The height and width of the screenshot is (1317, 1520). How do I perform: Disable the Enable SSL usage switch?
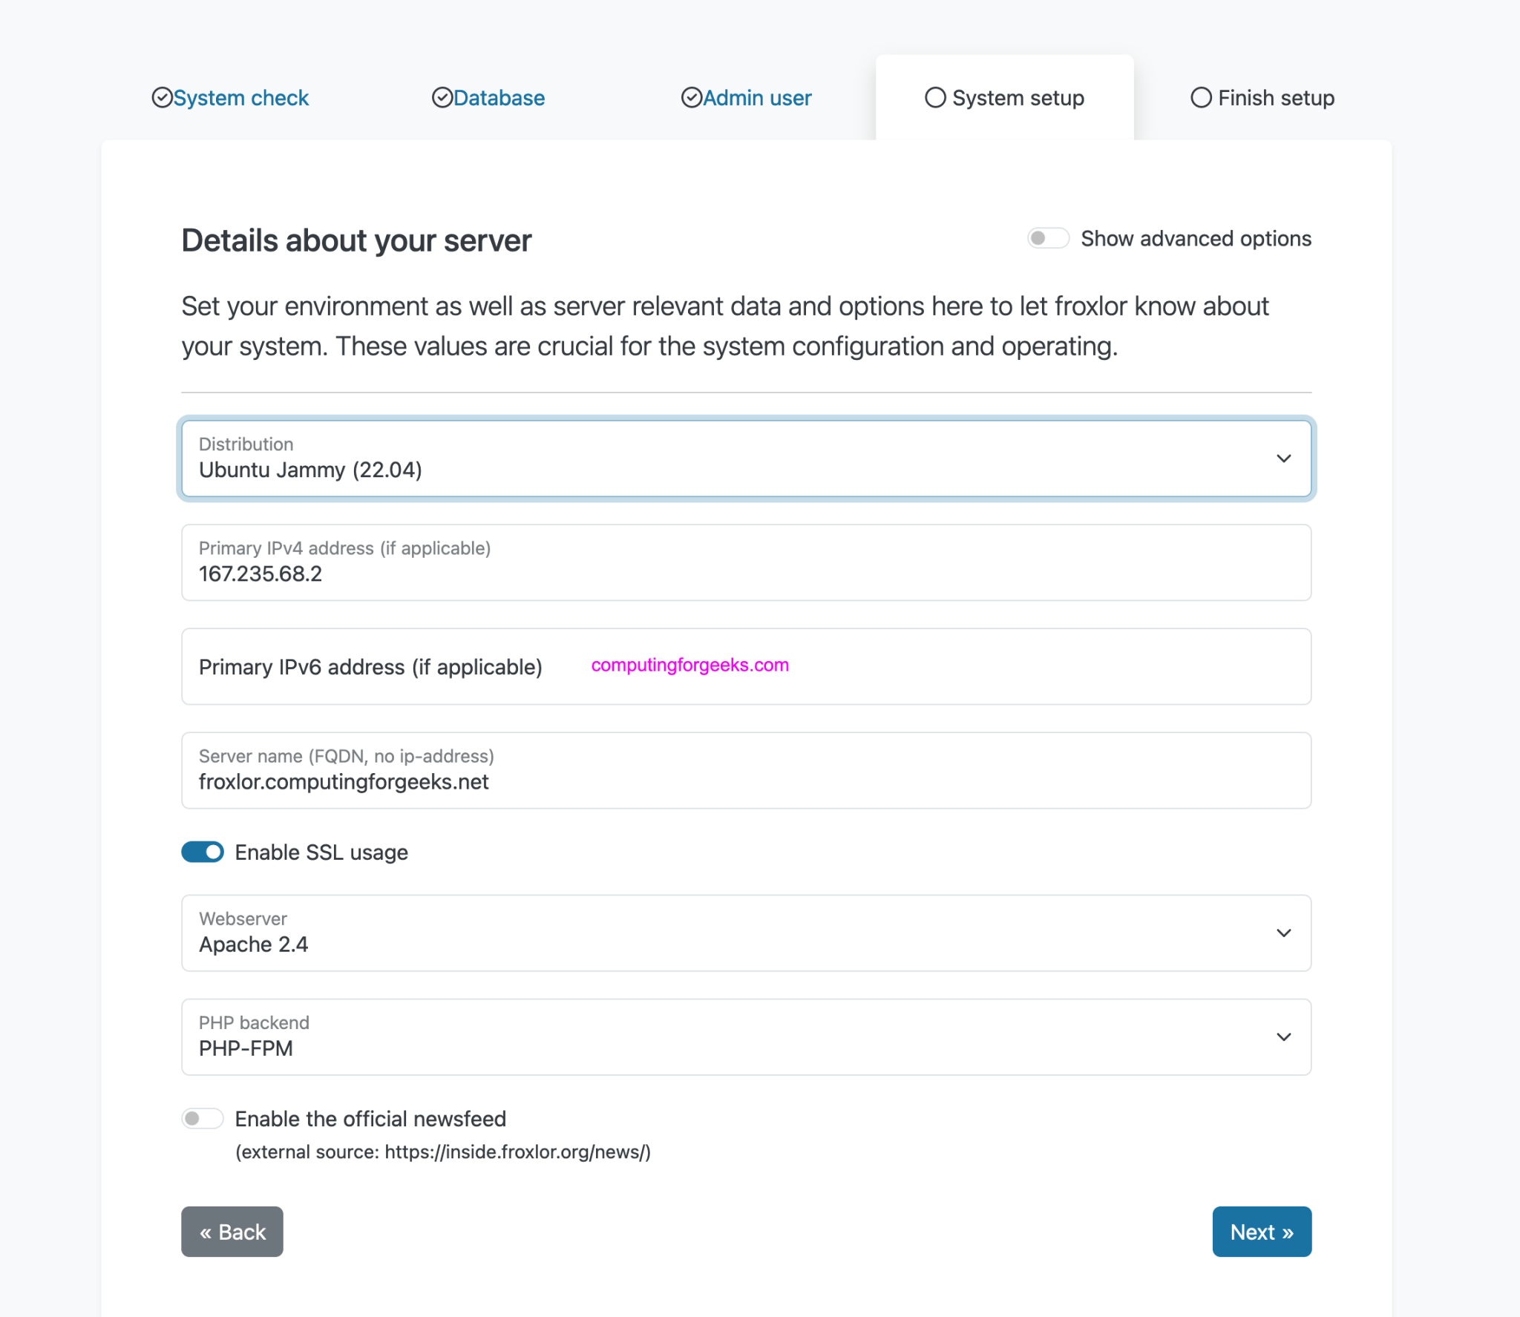[203, 852]
